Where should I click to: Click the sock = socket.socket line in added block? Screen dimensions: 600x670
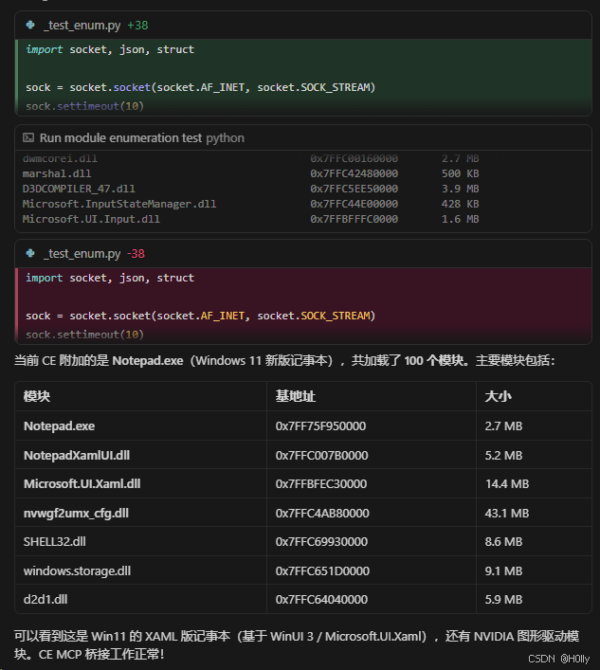(x=200, y=87)
